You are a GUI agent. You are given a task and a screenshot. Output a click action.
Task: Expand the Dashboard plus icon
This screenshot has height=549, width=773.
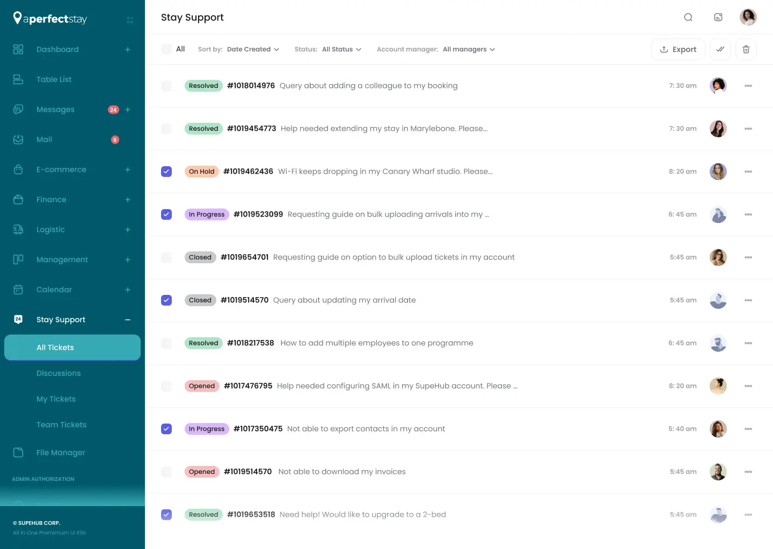click(x=128, y=49)
